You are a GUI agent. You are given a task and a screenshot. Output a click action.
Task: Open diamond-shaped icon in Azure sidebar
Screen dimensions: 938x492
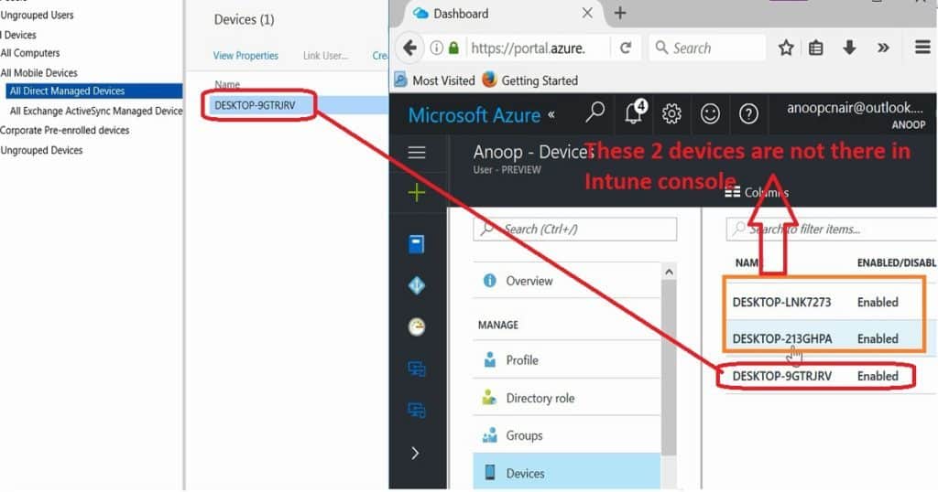point(417,286)
